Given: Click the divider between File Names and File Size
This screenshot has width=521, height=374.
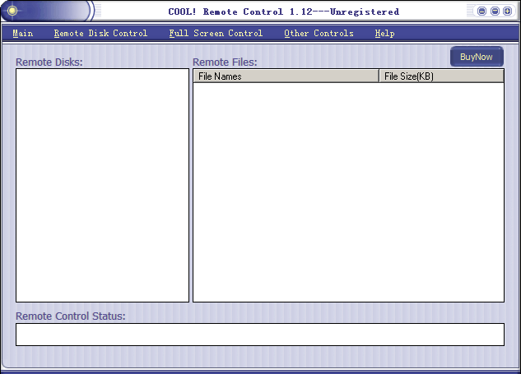Looking at the screenshot, I should pos(379,76).
